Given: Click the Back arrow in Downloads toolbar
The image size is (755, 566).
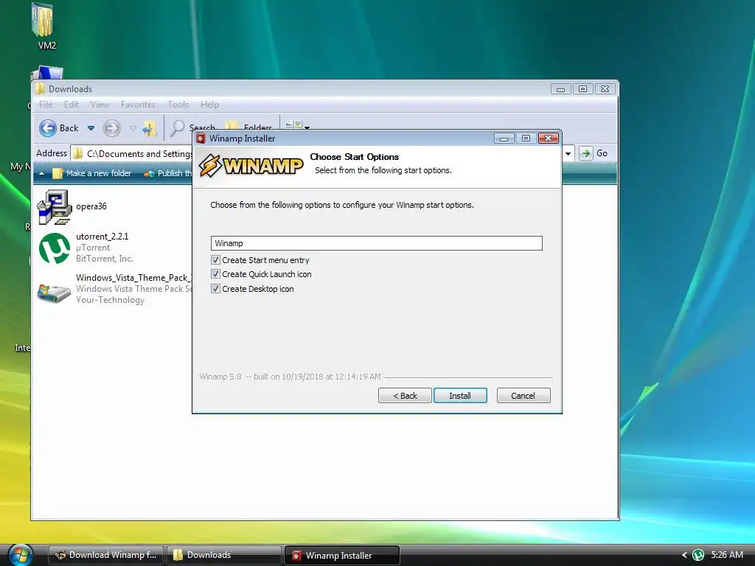Looking at the screenshot, I should pos(48,128).
